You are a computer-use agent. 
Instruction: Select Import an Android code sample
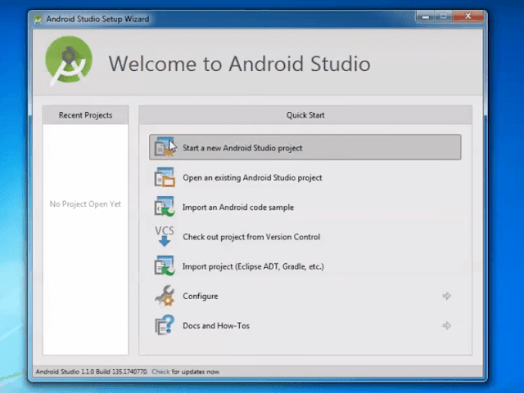tap(305, 207)
